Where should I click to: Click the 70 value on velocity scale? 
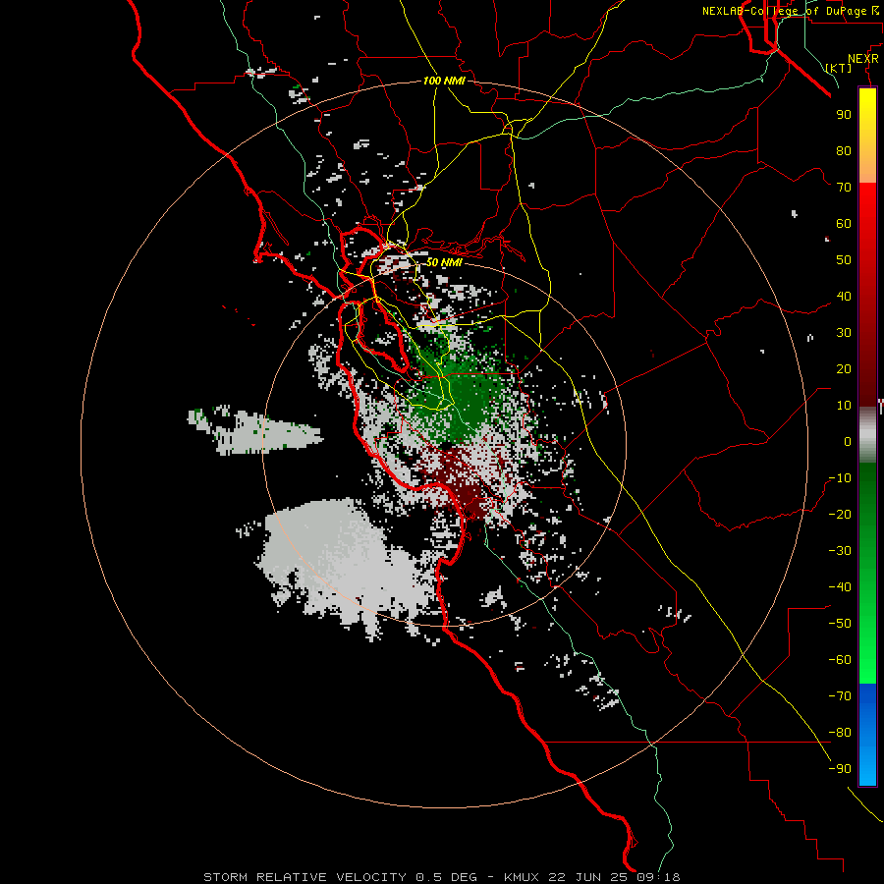[x=844, y=188]
